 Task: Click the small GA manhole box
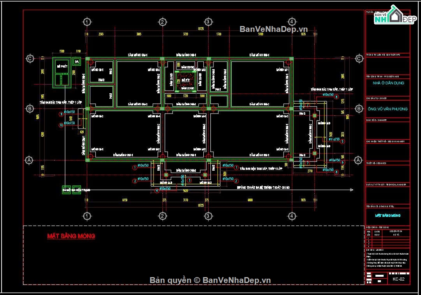[x=76, y=61]
